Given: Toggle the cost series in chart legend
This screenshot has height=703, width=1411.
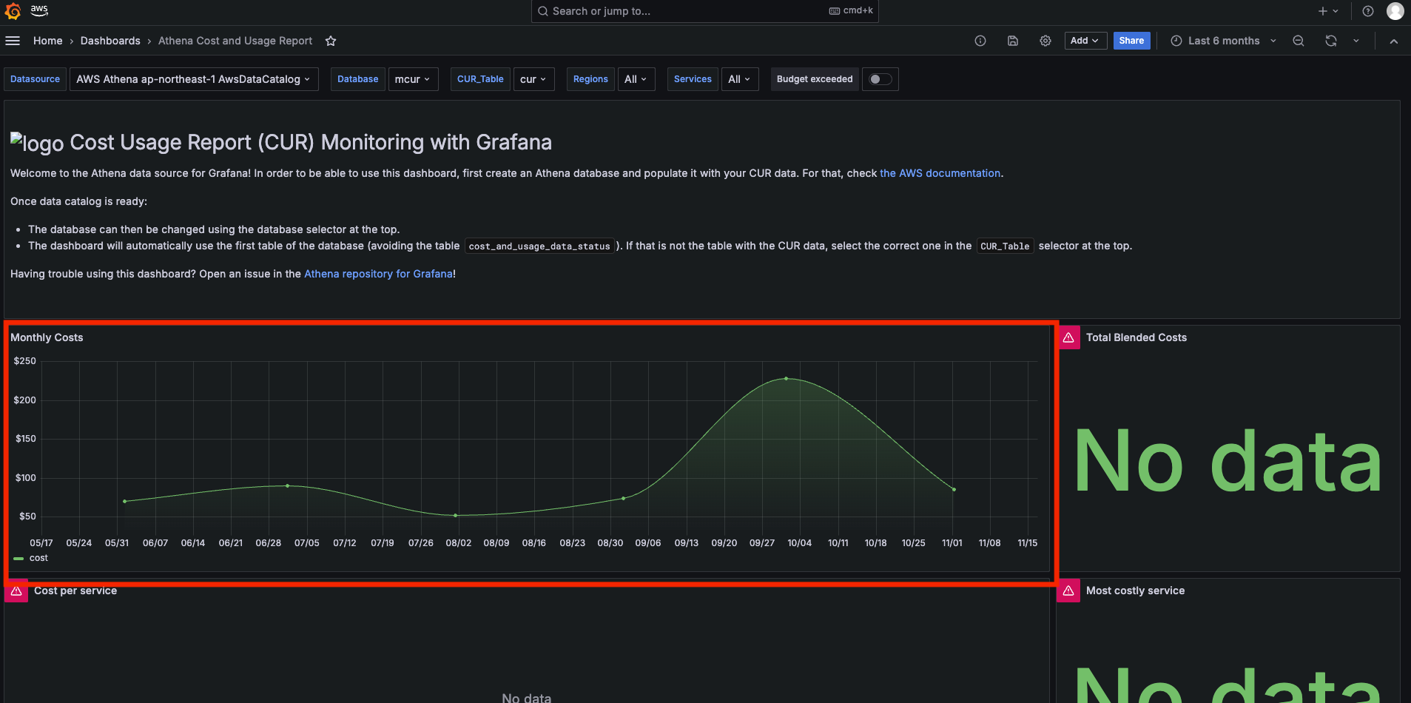Looking at the screenshot, I should pos(38,558).
